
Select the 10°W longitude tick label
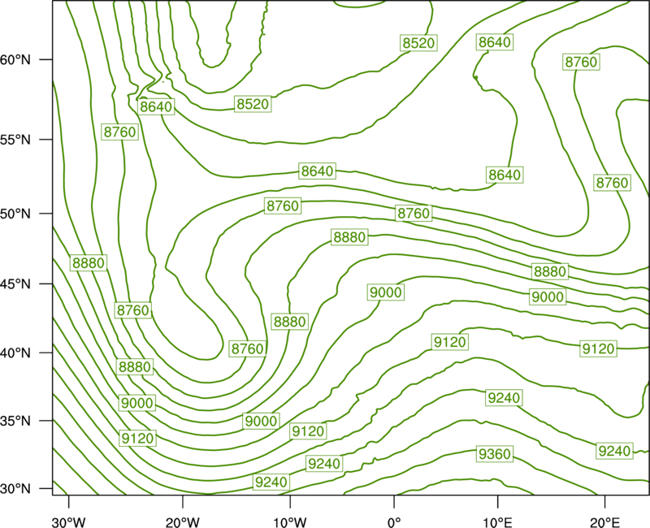290,522
